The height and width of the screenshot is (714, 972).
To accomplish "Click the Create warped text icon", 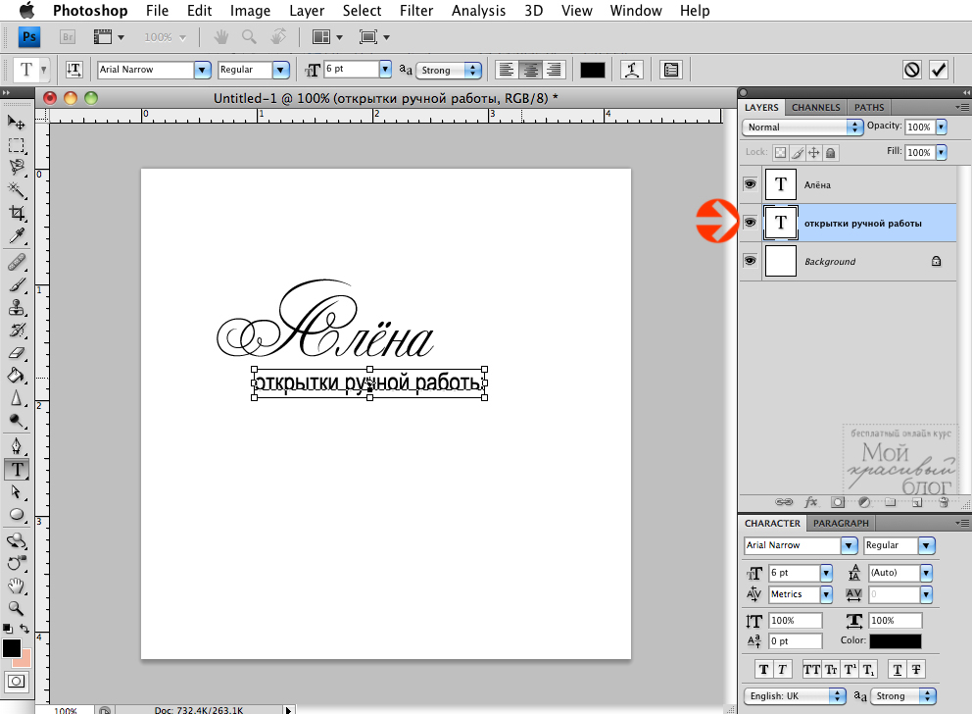I will tap(634, 70).
